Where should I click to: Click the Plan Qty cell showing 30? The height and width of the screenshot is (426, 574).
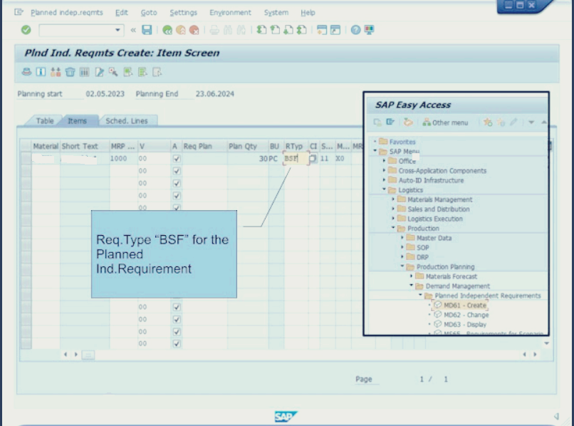tap(247, 159)
